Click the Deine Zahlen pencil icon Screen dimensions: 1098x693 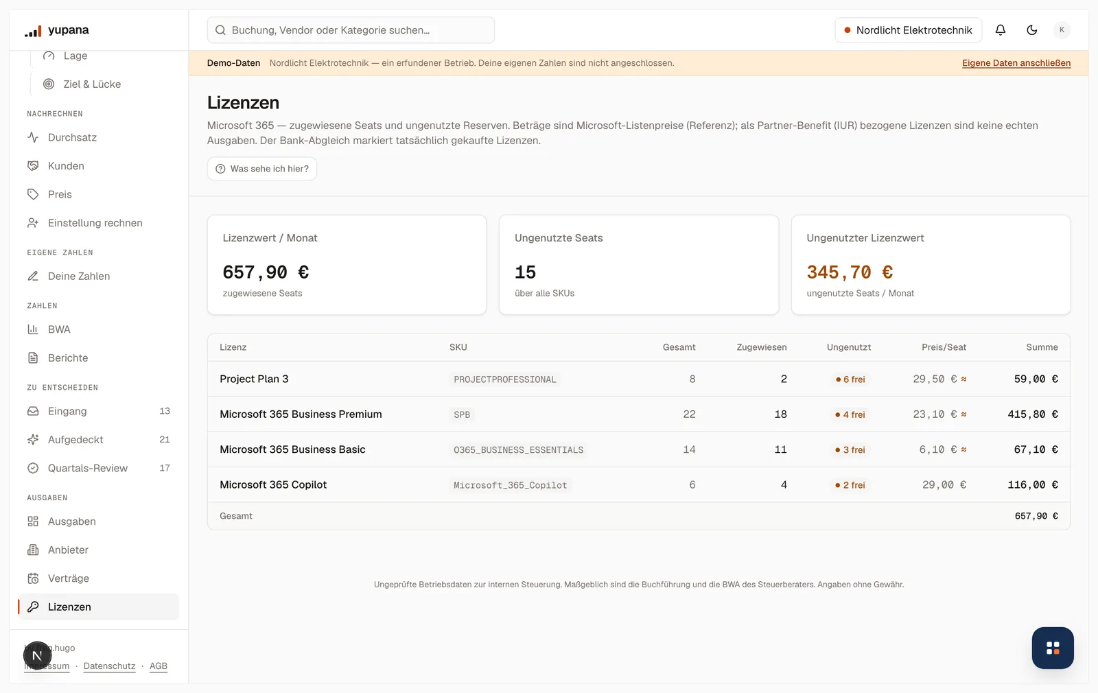(33, 276)
